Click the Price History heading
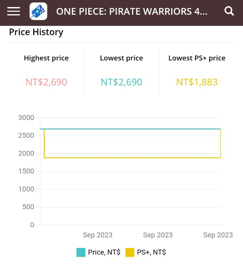The image size is (243, 266). click(36, 32)
